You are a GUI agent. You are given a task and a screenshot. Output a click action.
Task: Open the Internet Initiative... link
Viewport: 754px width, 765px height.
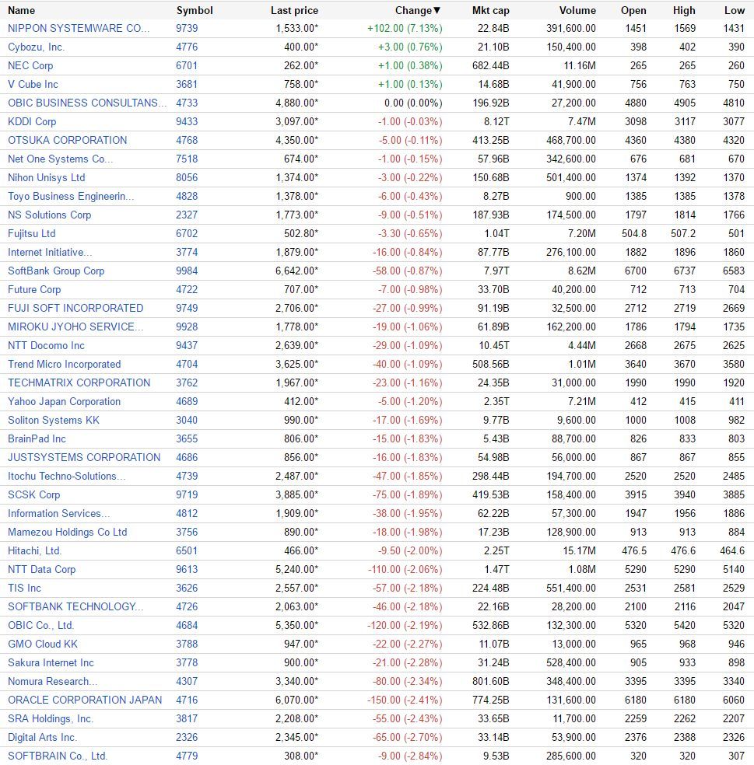(x=50, y=252)
